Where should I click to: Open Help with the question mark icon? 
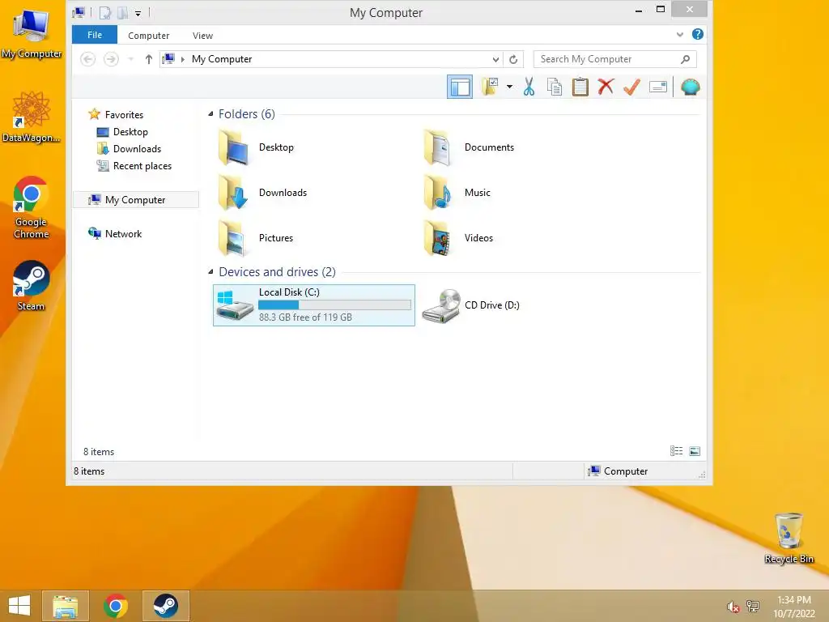click(698, 34)
